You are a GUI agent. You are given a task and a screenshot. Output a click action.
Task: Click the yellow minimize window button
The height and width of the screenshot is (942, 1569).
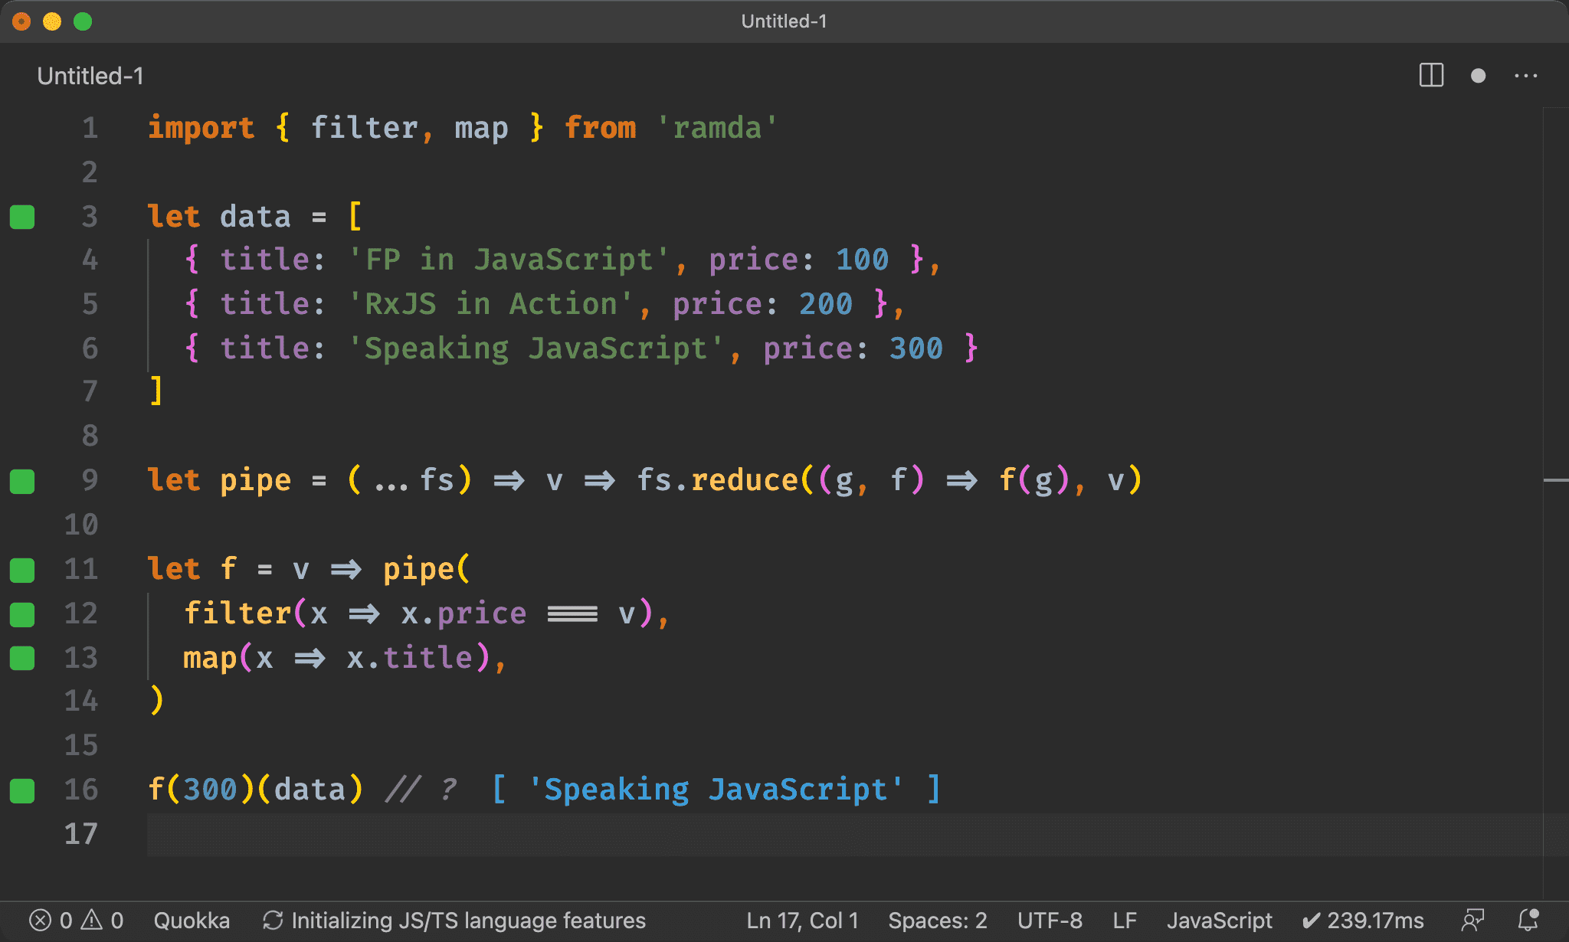(x=52, y=21)
